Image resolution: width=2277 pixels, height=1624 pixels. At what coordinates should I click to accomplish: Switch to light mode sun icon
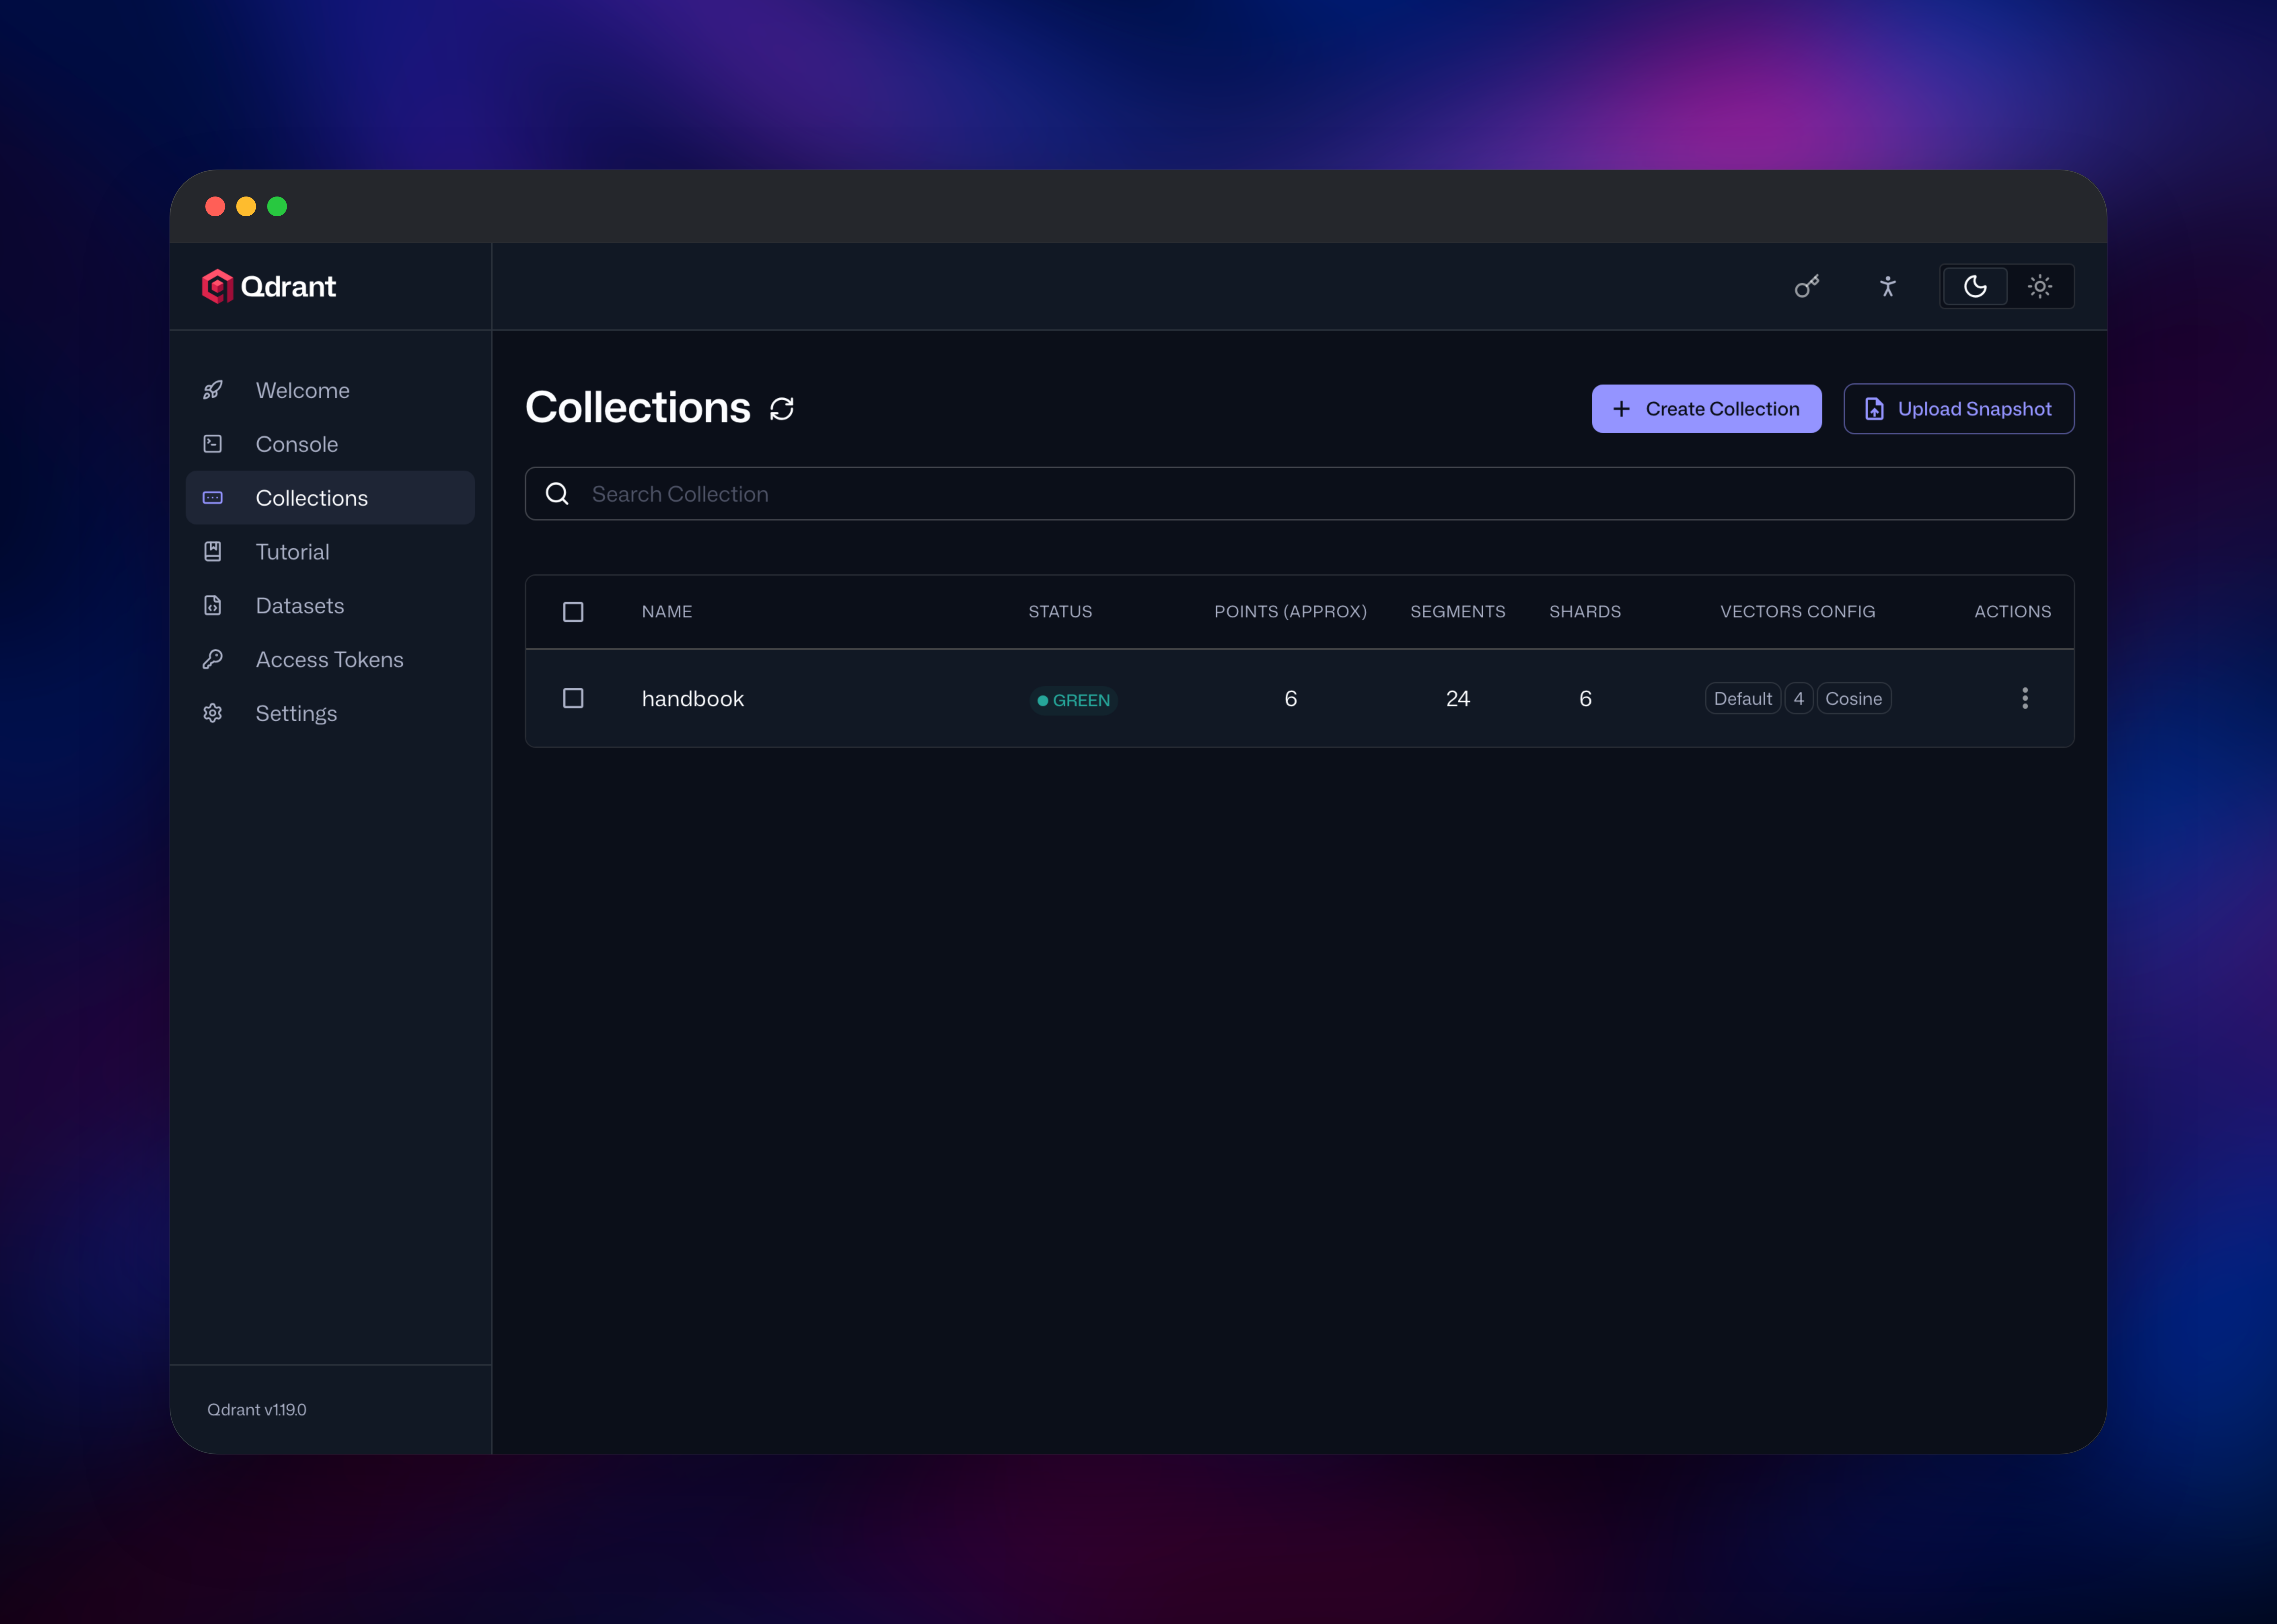click(2040, 287)
